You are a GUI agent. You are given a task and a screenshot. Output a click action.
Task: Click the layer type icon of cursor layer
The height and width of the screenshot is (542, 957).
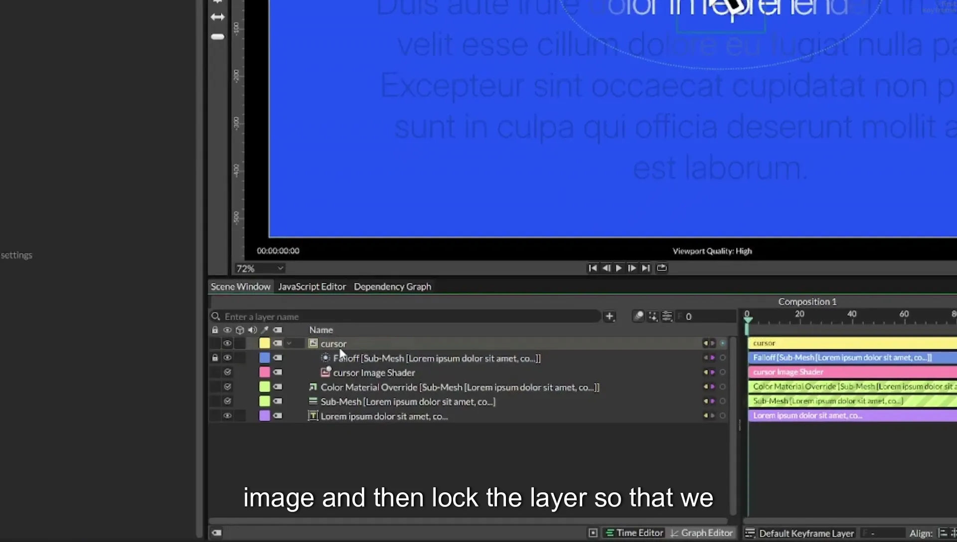(313, 343)
